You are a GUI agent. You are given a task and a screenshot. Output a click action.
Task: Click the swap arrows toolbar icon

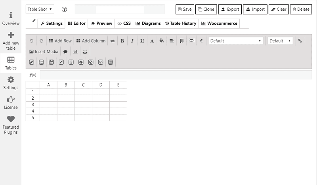coord(113,41)
